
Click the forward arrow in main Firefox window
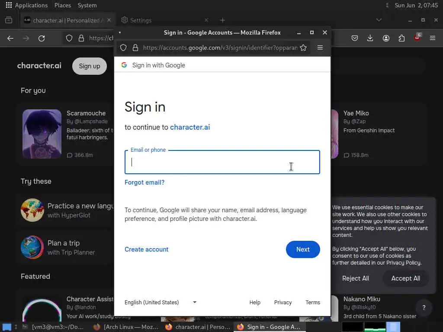26,38
